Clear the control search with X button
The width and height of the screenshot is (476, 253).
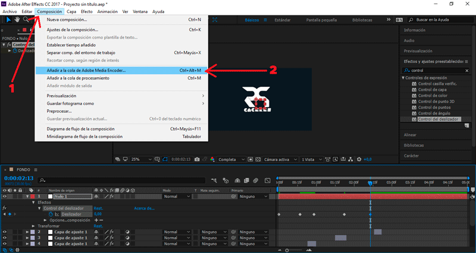(x=467, y=71)
